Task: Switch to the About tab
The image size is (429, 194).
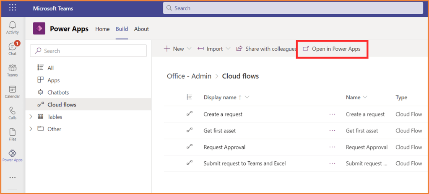Action: point(141,29)
